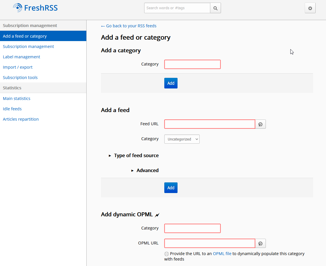Click the Subscription management sidebar header
Screen dimensions: 326x266
click(x=43, y=26)
